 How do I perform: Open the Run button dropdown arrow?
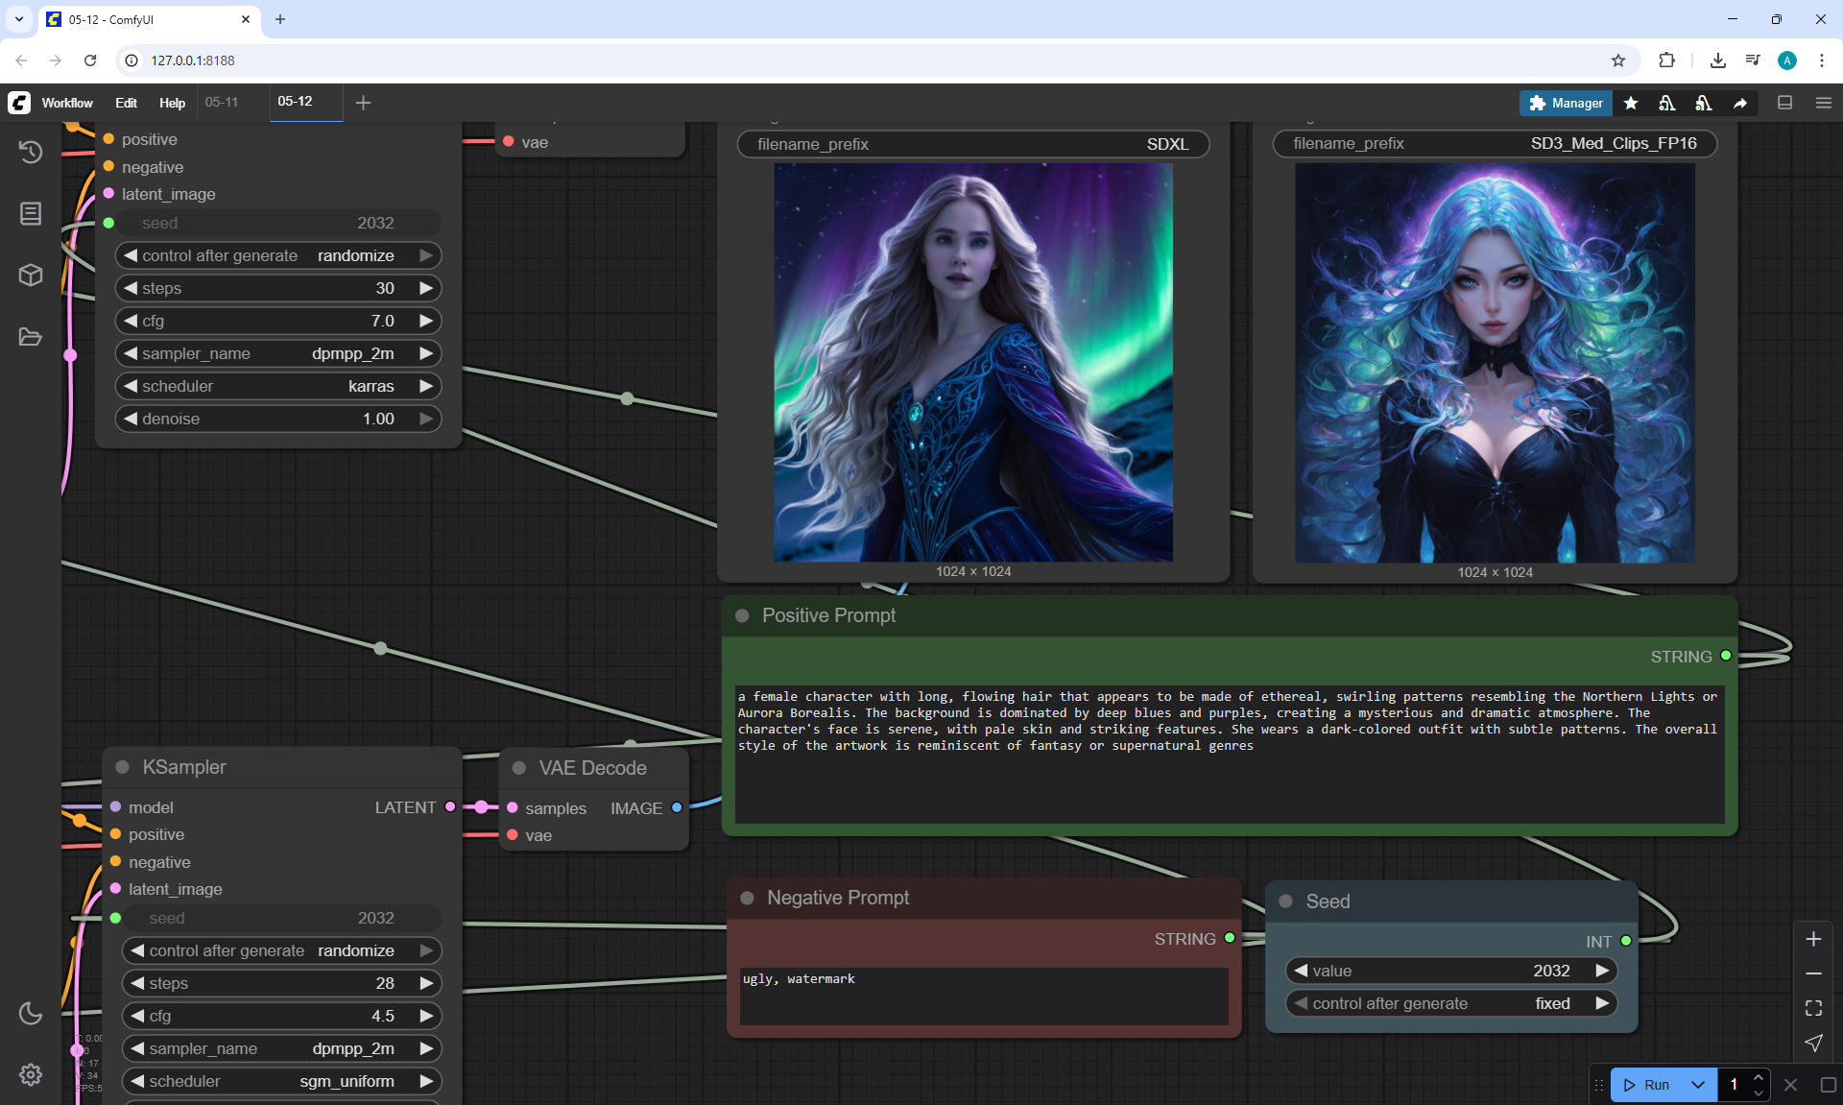(1698, 1085)
